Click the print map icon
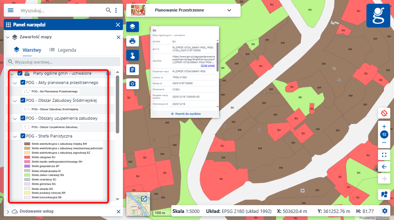 click(x=132, y=41)
